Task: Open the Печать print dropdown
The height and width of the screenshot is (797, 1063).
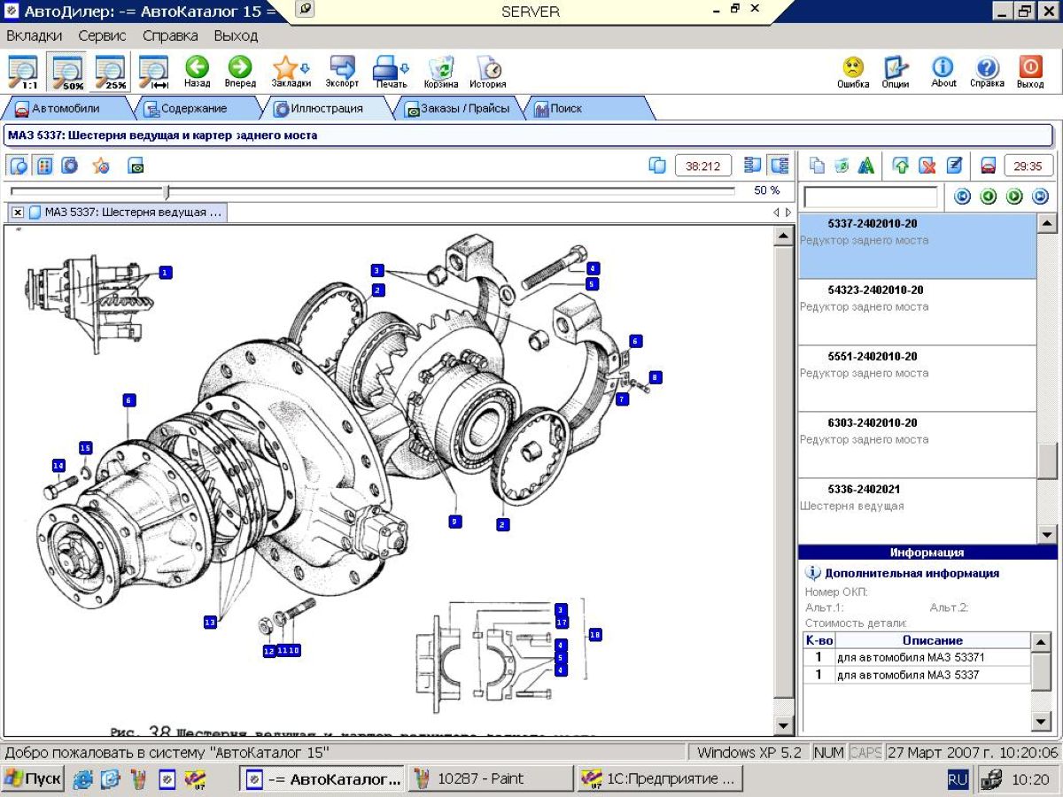Action: 391,73
